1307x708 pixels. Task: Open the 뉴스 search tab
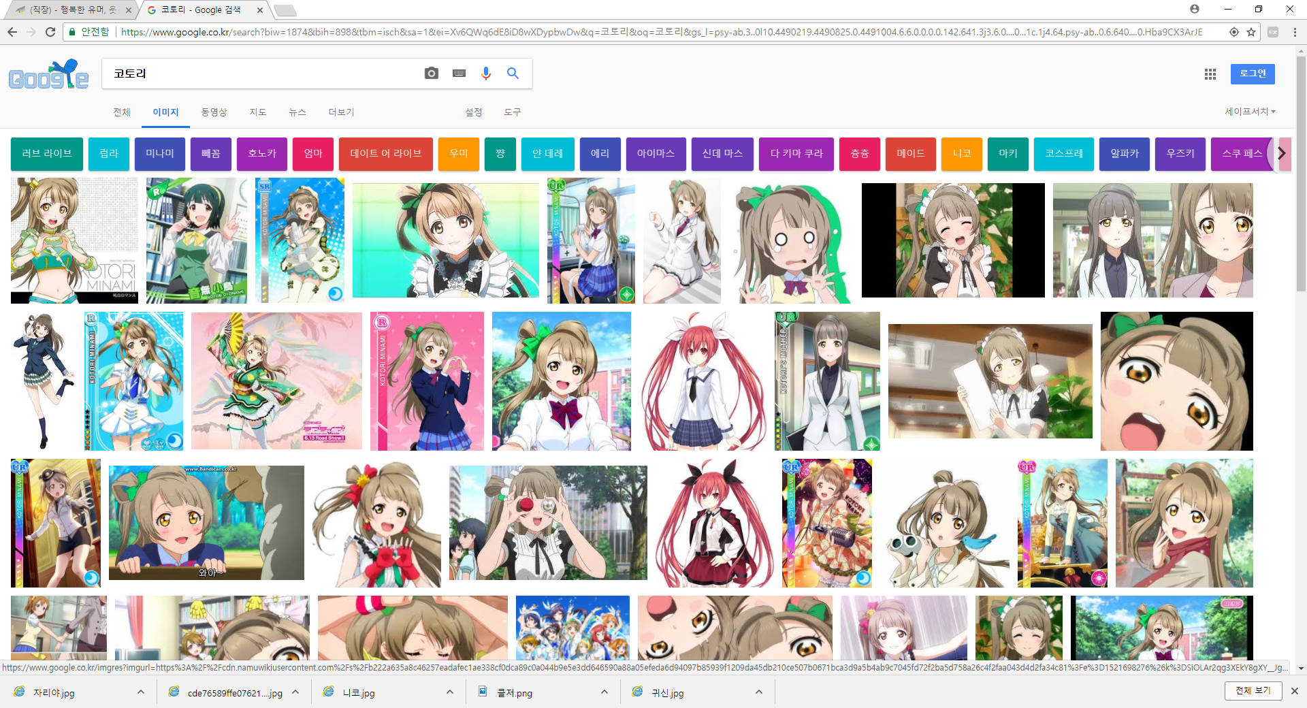[x=297, y=112]
